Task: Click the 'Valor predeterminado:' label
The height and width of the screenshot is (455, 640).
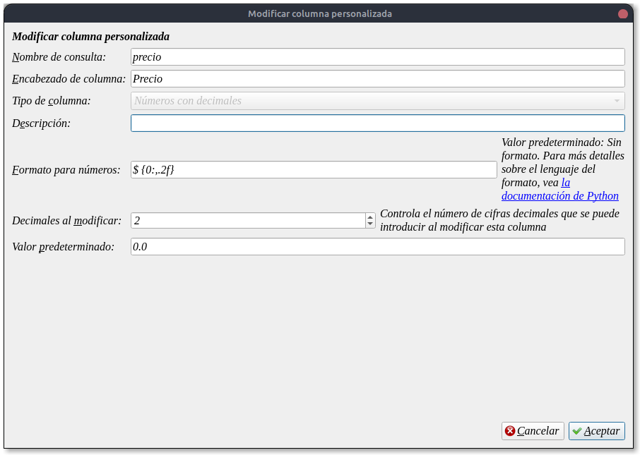Action: pyautogui.click(x=64, y=247)
